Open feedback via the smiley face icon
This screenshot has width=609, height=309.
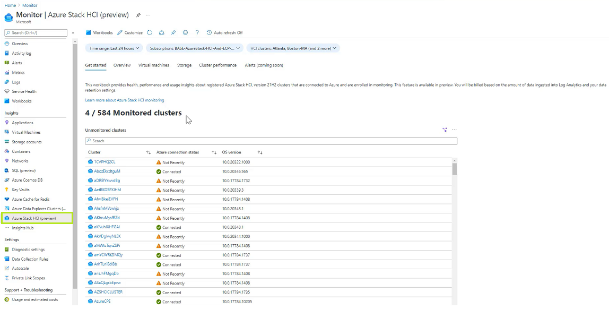[x=185, y=32]
